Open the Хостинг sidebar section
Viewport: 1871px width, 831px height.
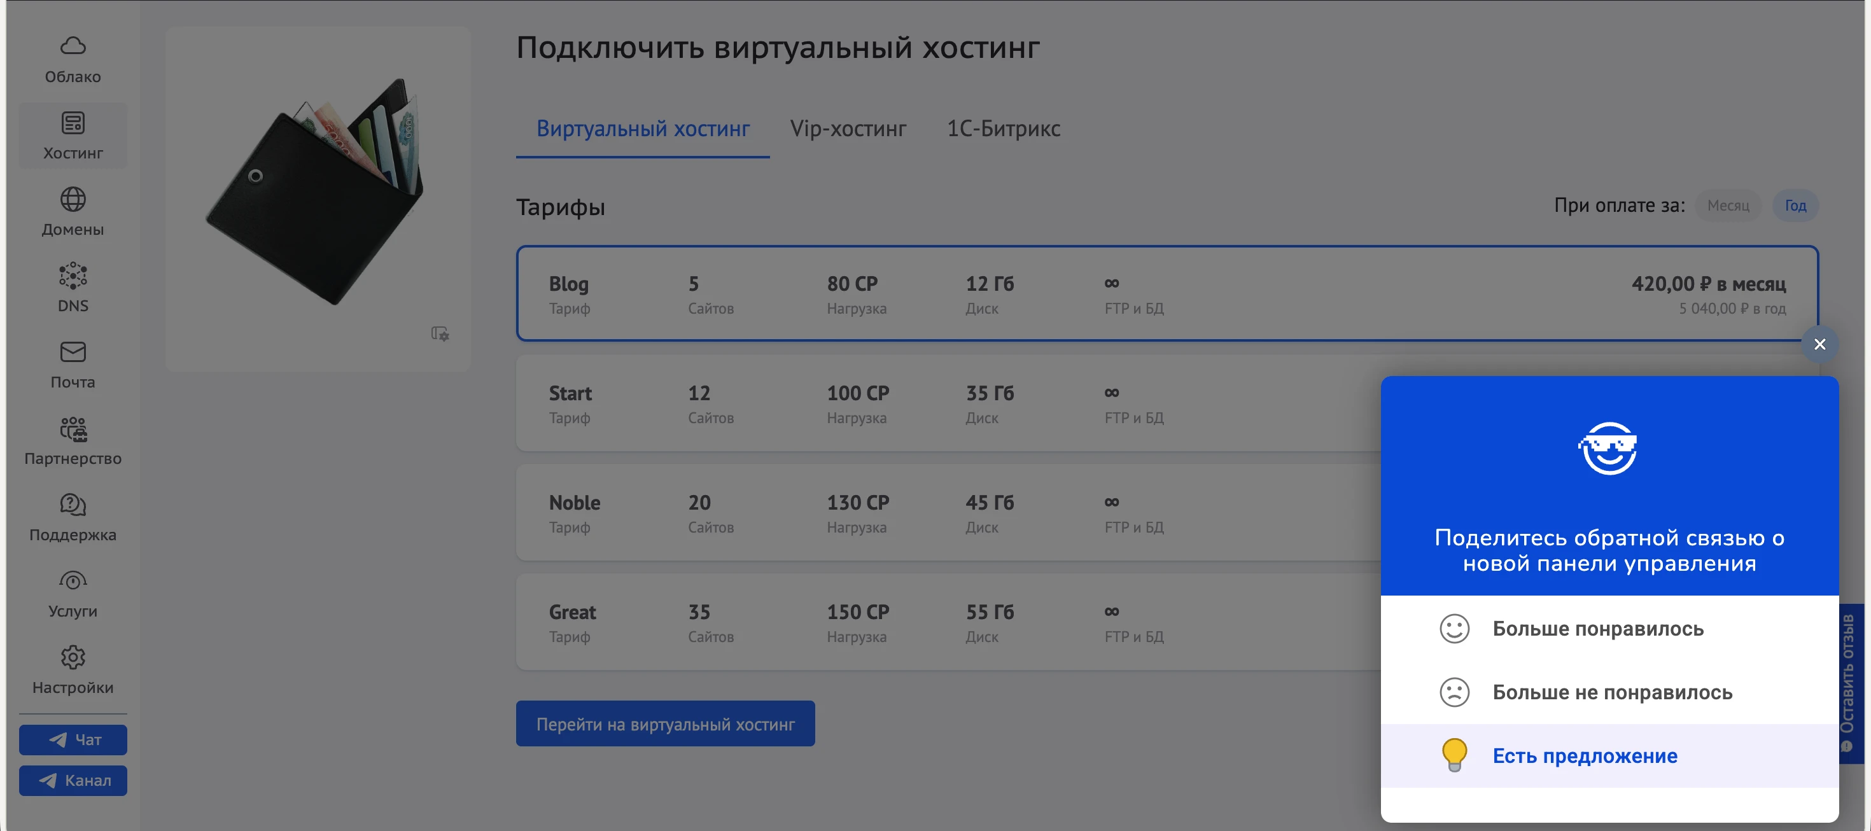click(73, 136)
